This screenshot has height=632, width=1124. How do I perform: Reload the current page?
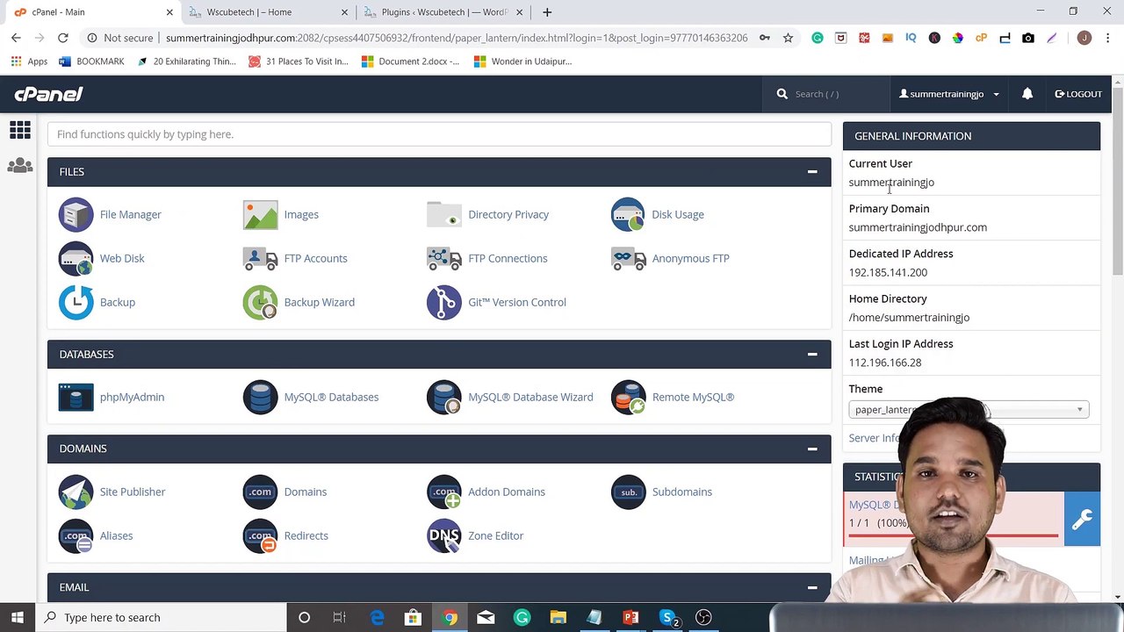tap(63, 38)
